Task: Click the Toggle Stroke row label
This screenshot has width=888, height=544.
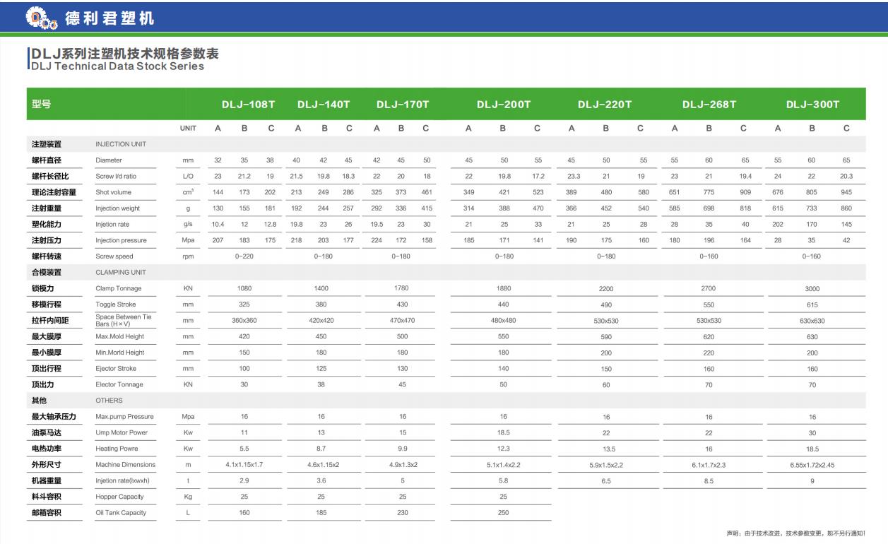Action: coord(115,304)
